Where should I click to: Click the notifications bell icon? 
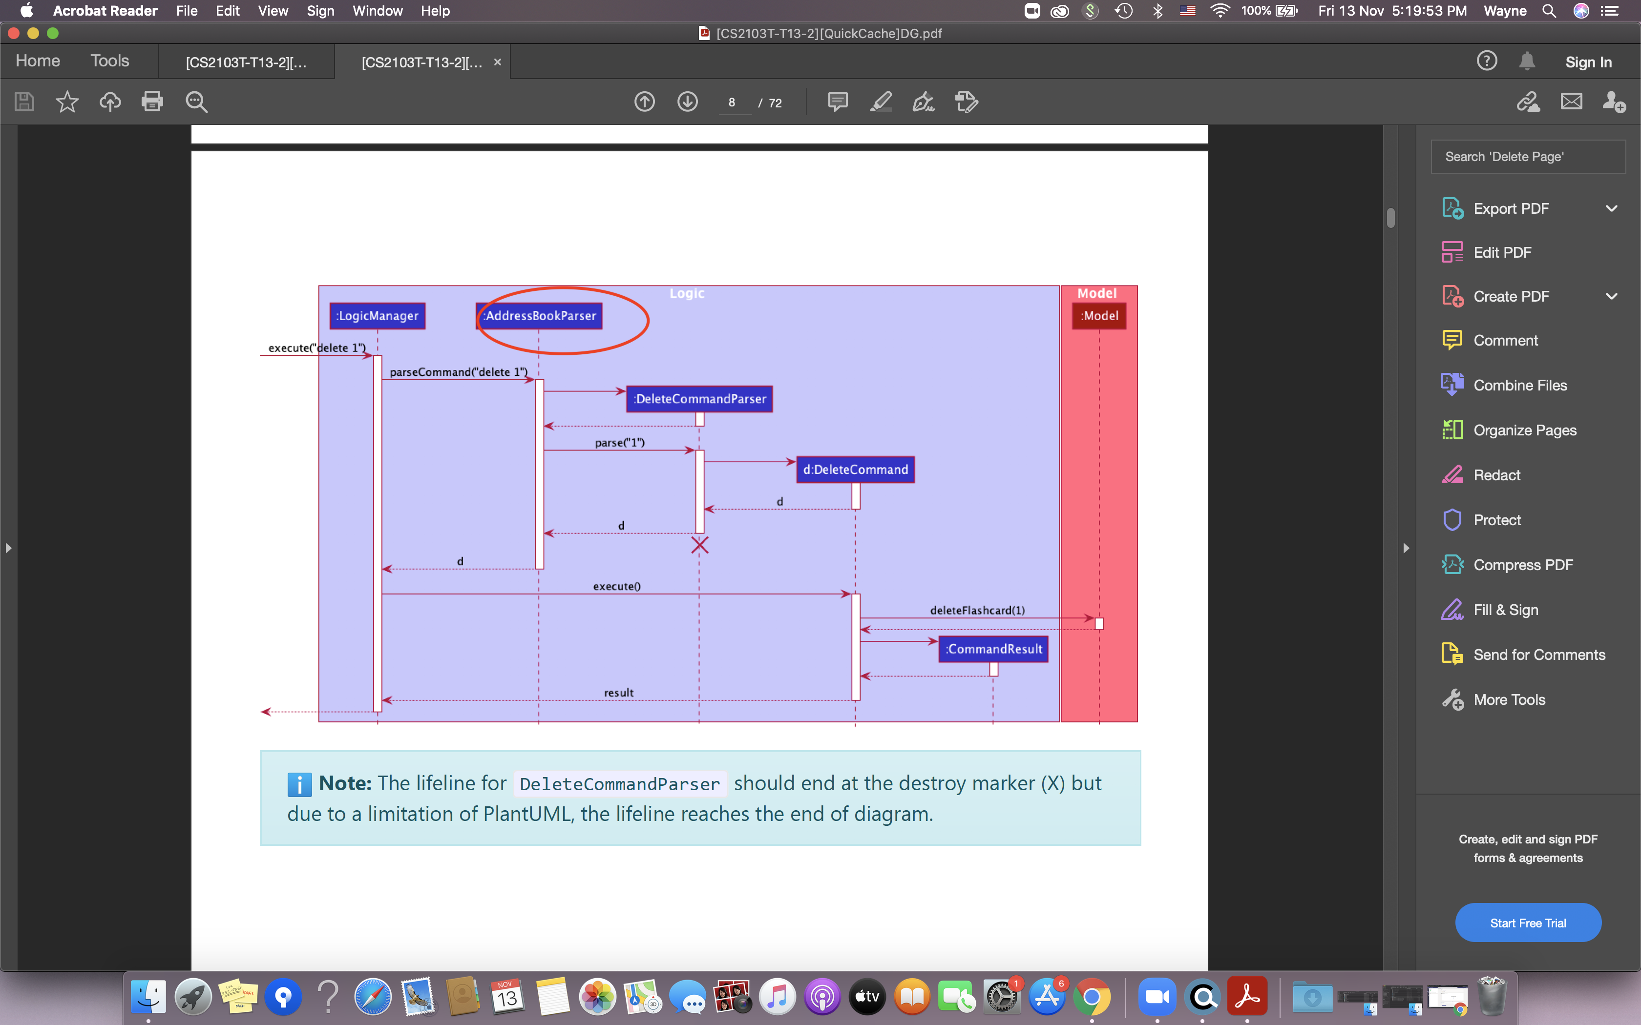tap(1526, 61)
